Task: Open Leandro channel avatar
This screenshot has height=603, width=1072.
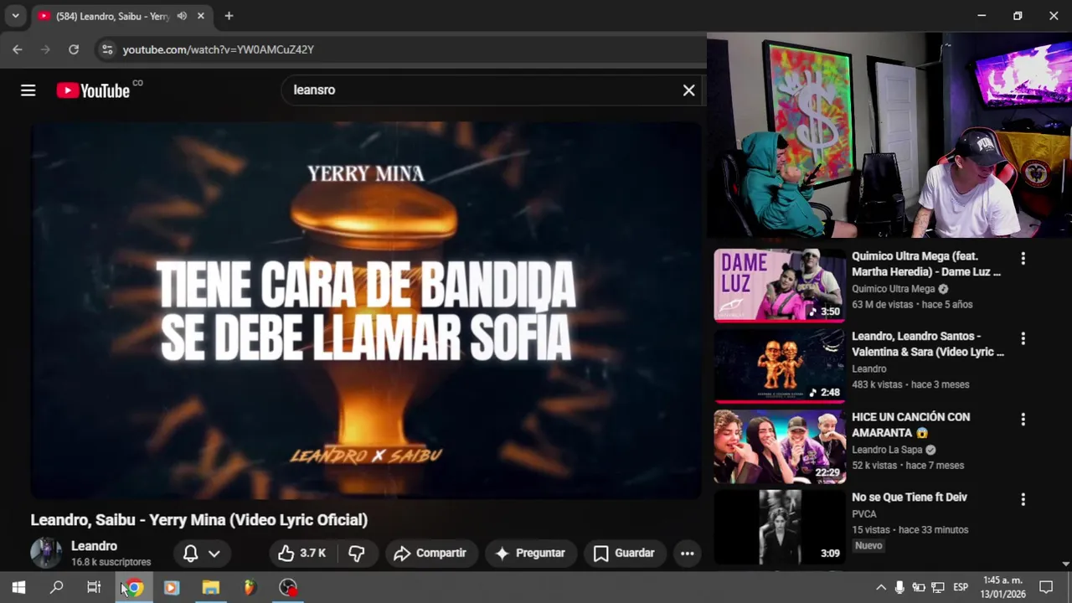Action: click(46, 553)
